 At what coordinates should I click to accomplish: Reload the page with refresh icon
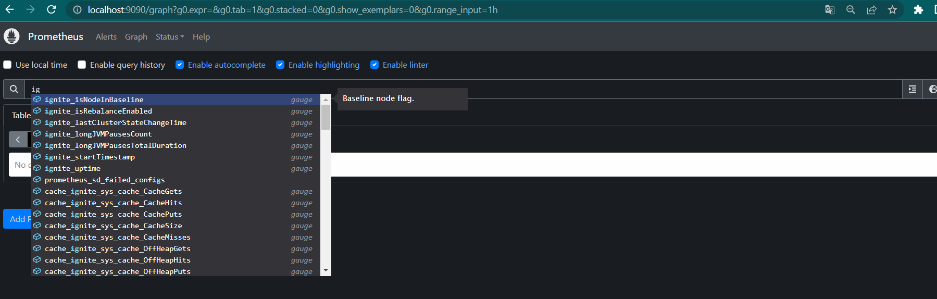click(x=51, y=9)
